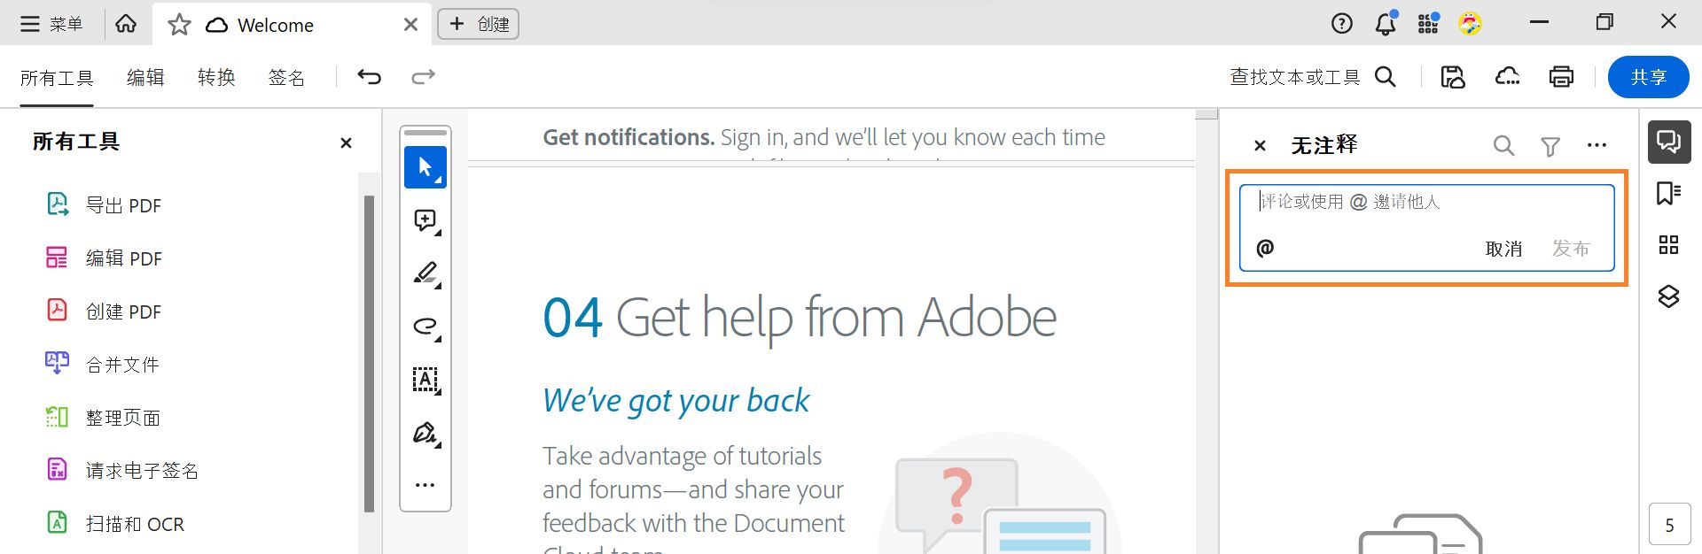Viewport: 1702px width, 554px height.
Task: Select the text box tool
Action: [x=425, y=380]
